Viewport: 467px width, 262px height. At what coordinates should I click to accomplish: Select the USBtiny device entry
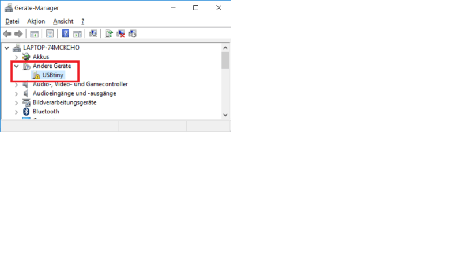click(54, 75)
